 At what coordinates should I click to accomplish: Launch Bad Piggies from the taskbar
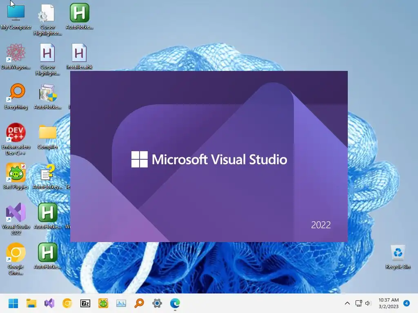point(103,303)
